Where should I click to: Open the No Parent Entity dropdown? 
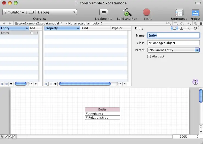173,50
